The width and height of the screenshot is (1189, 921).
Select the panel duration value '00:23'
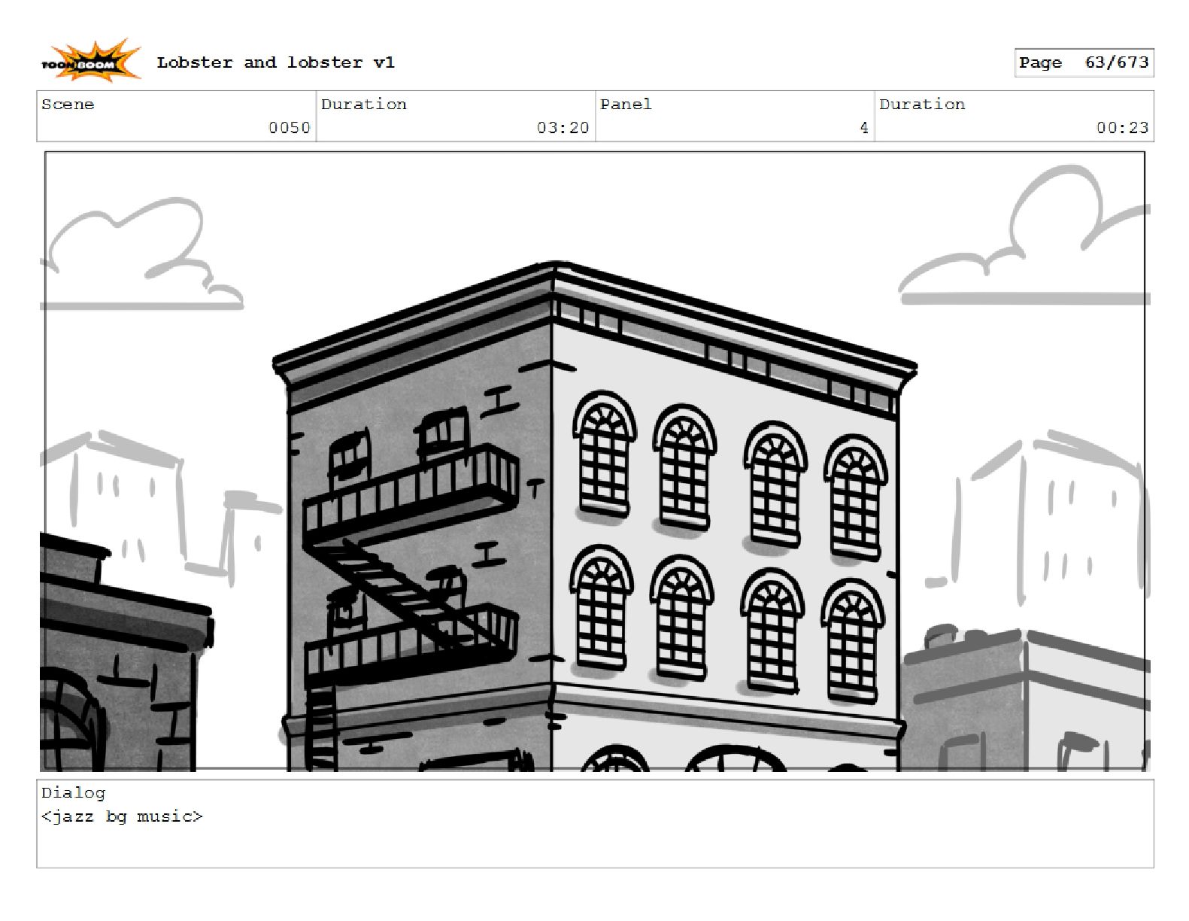[x=1122, y=128]
